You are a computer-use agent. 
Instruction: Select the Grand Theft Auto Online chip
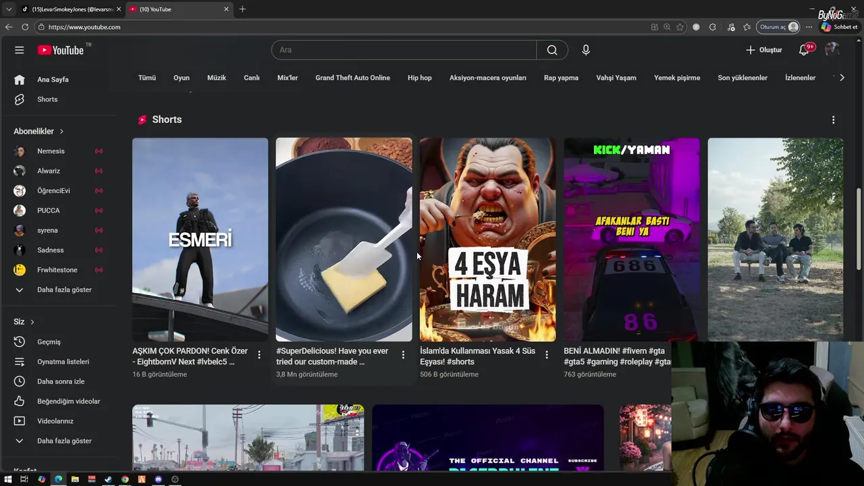[352, 78]
